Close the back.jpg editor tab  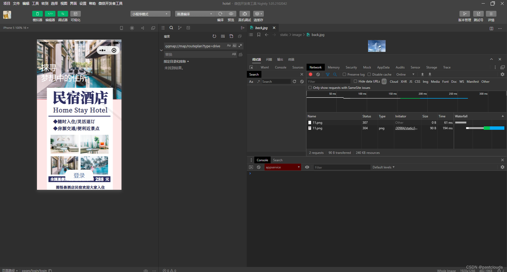coord(274,28)
